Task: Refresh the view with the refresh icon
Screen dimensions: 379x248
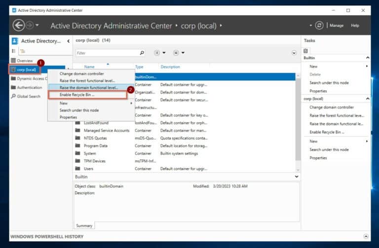Action: 319,25
